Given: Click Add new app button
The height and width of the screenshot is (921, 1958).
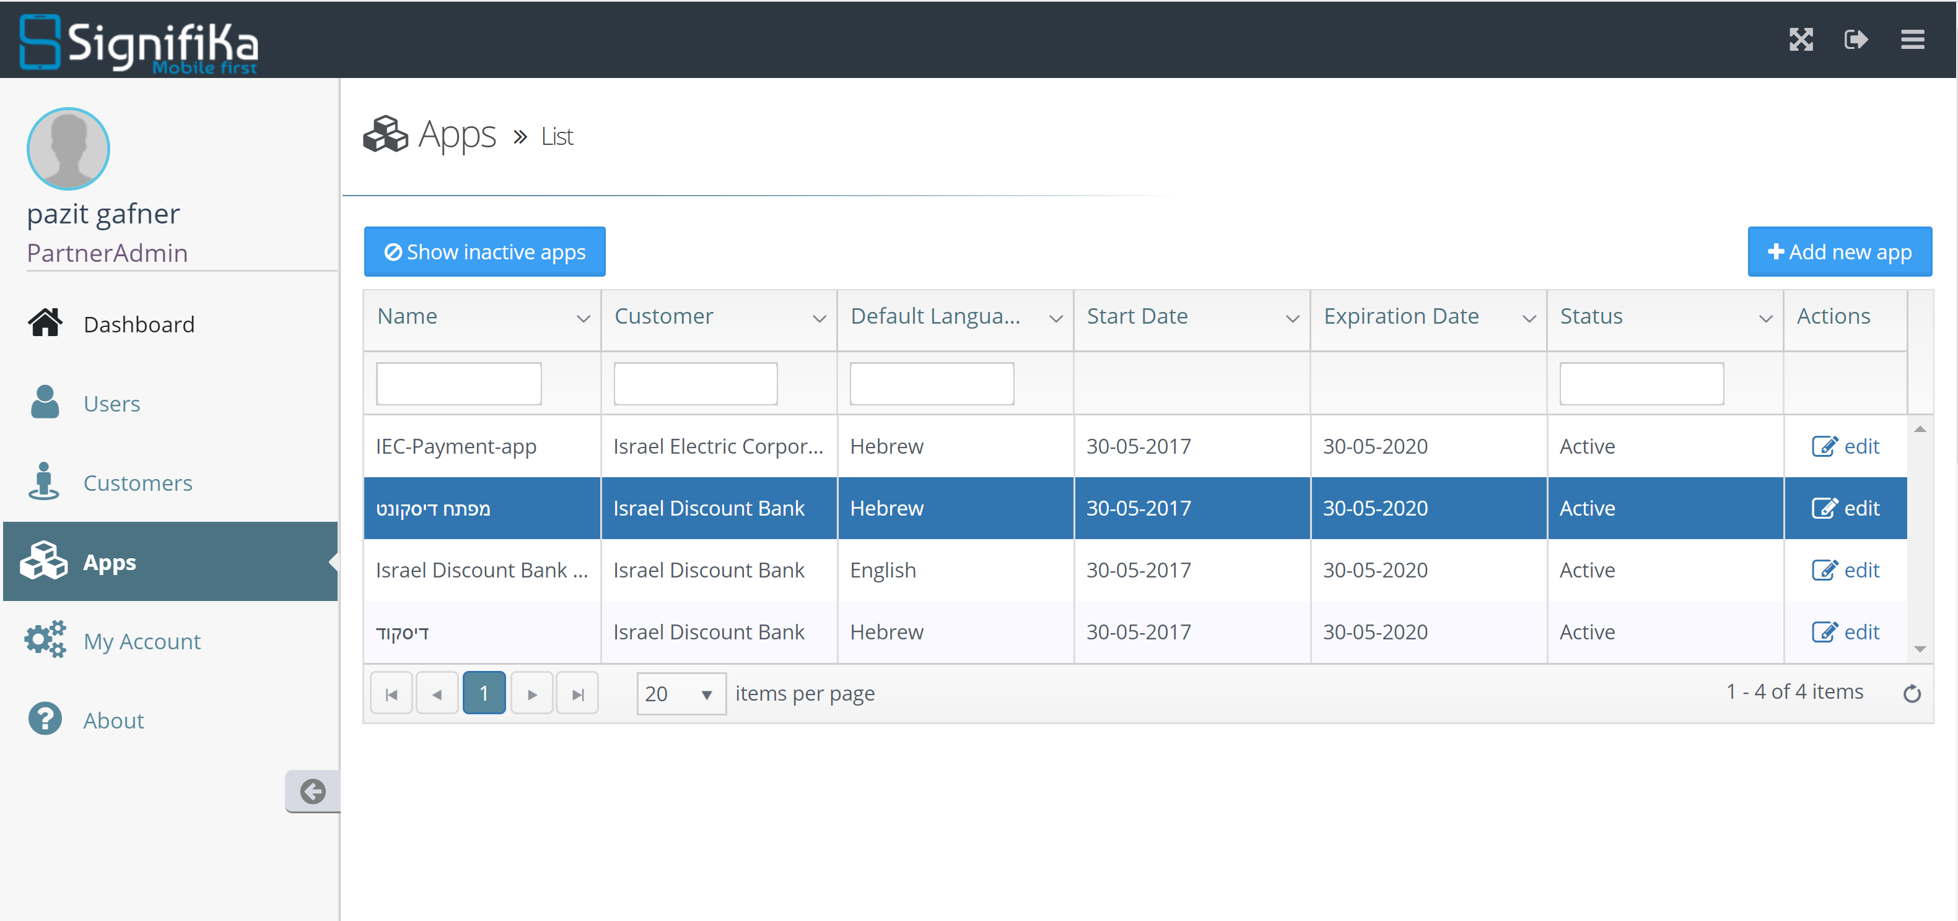Looking at the screenshot, I should tap(1840, 251).
